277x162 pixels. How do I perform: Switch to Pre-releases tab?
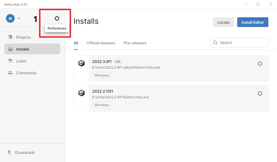pos(135,43)
